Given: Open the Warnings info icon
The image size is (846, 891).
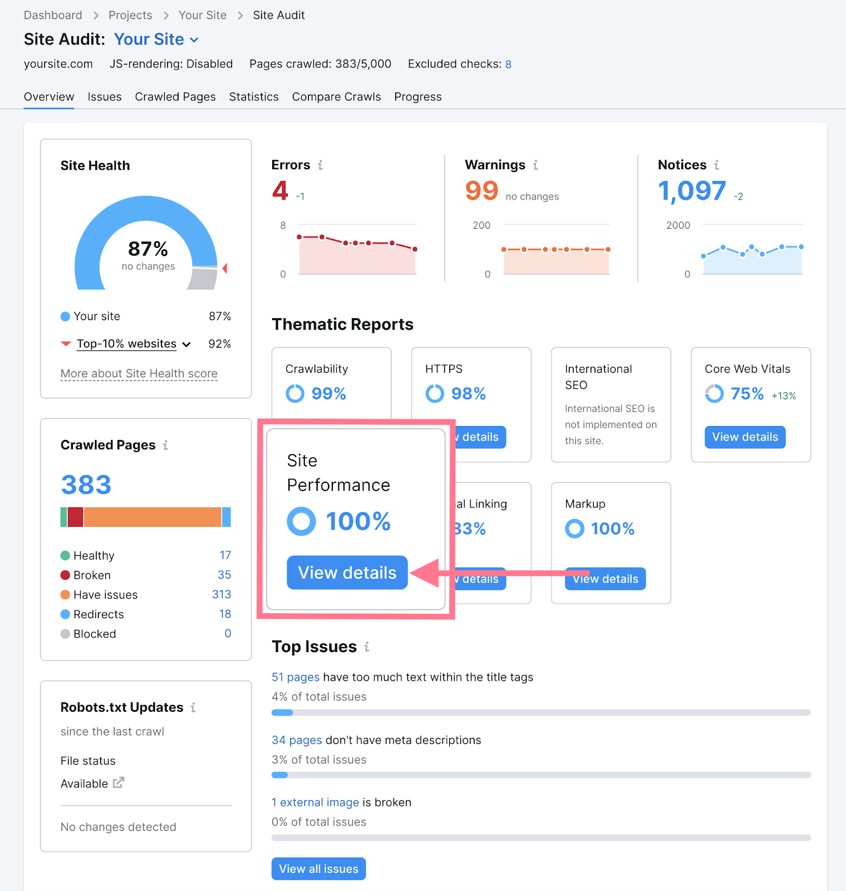Looking at the screenshot, I should [x=535, y=165].
